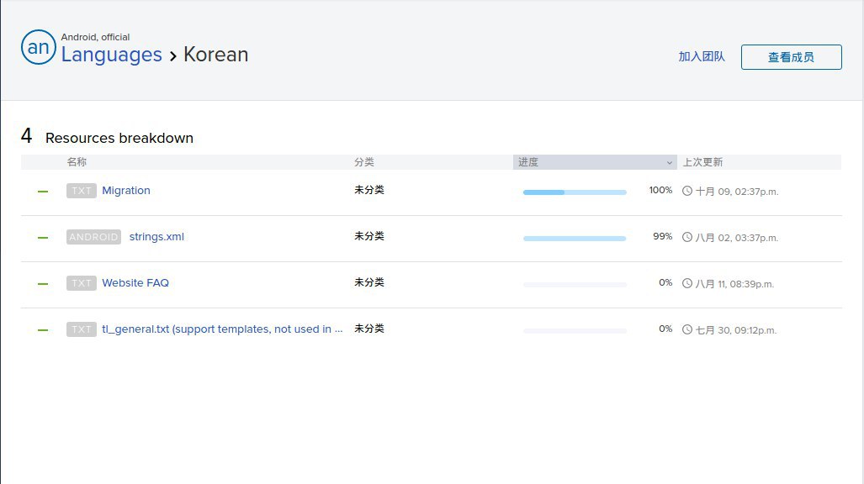Click the 分类 column header
The height and width of the screenshot is (484, 864).
point(364,162)
